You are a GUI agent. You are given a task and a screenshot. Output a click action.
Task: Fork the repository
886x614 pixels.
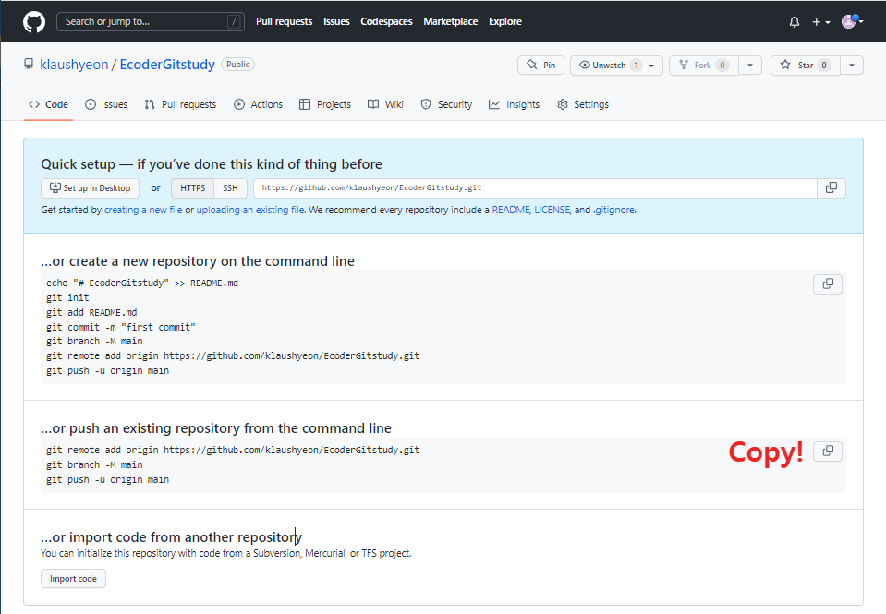tap(703, 65)
